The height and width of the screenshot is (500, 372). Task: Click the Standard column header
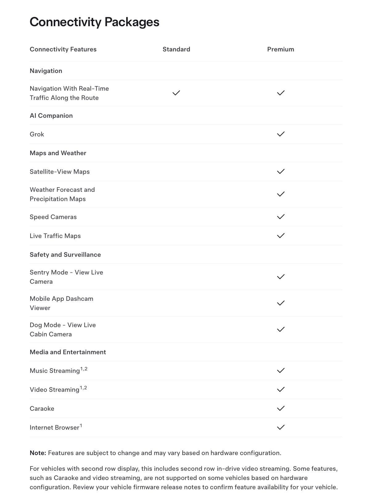[176, 49]
